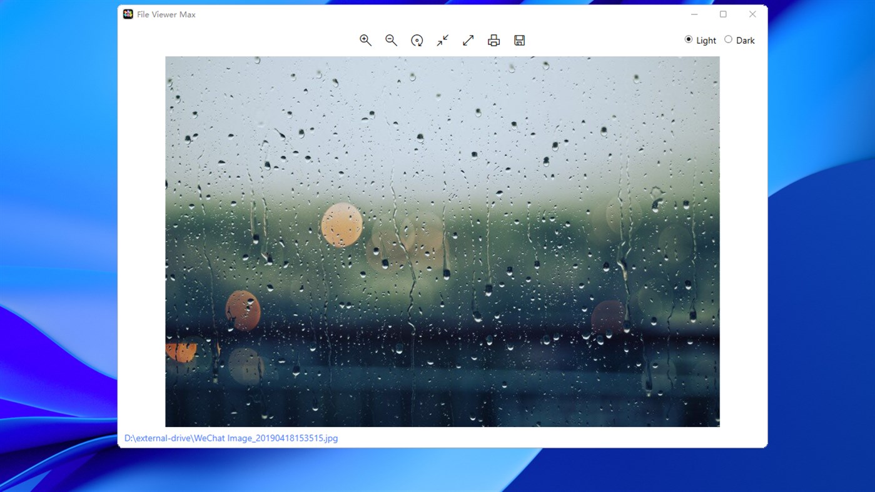Select the Light theme radio button
The height and width of the screenshot is (492, 875).
point(689,39)
